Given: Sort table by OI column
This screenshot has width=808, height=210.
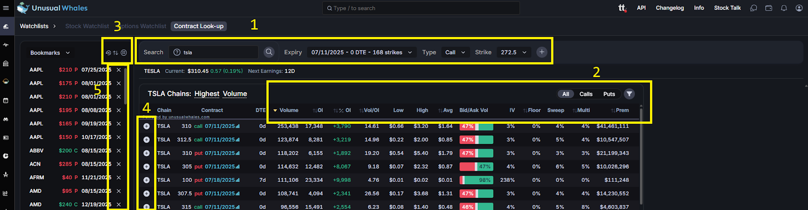Looking at the screenshot, I should 318,110.
